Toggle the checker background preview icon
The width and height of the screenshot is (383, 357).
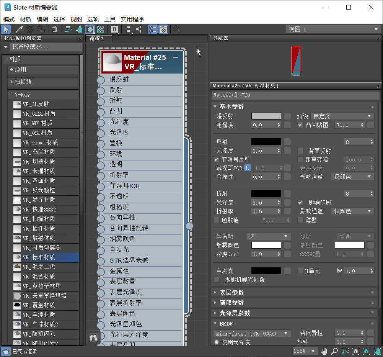coord(101,29)
